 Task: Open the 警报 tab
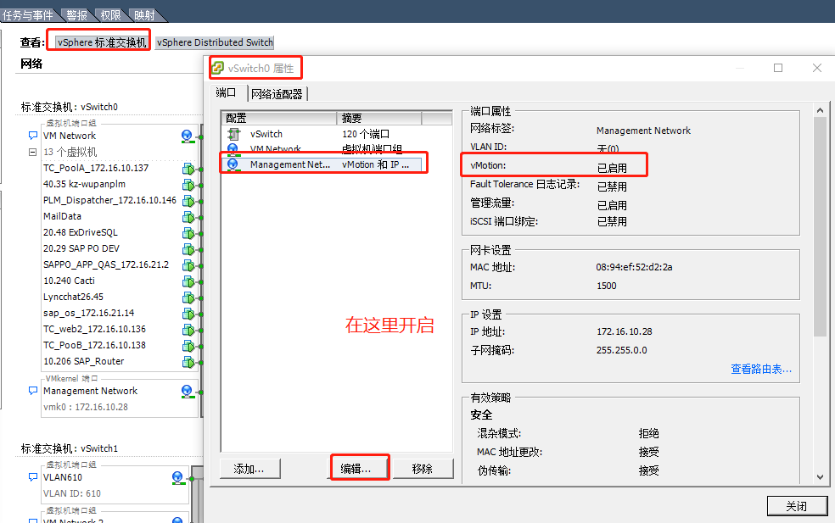[76, 15]
